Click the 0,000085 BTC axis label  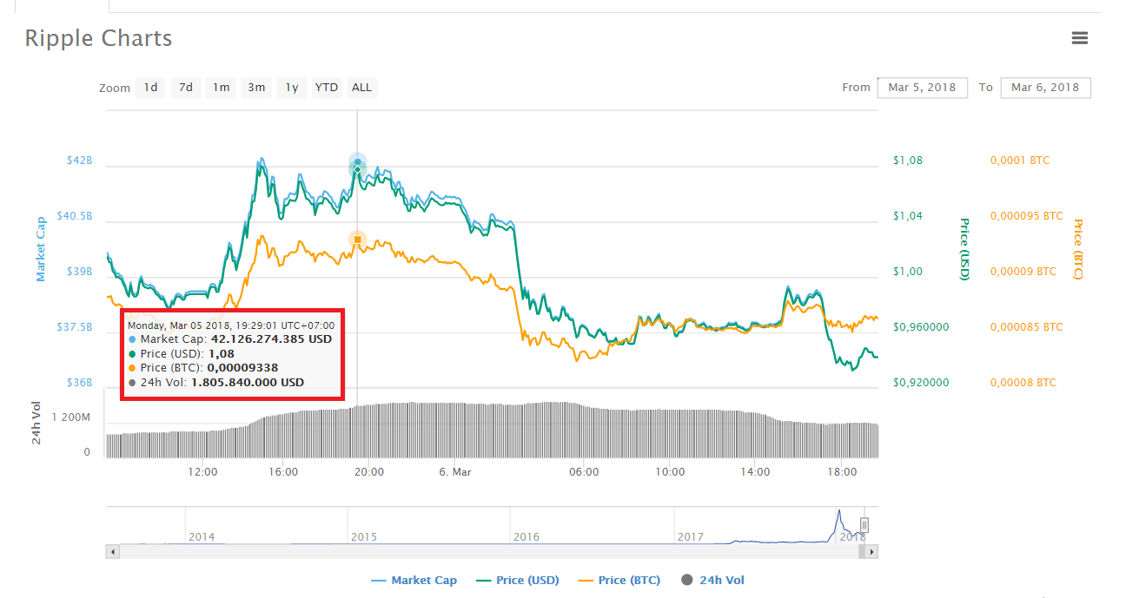pos(1027,327)
